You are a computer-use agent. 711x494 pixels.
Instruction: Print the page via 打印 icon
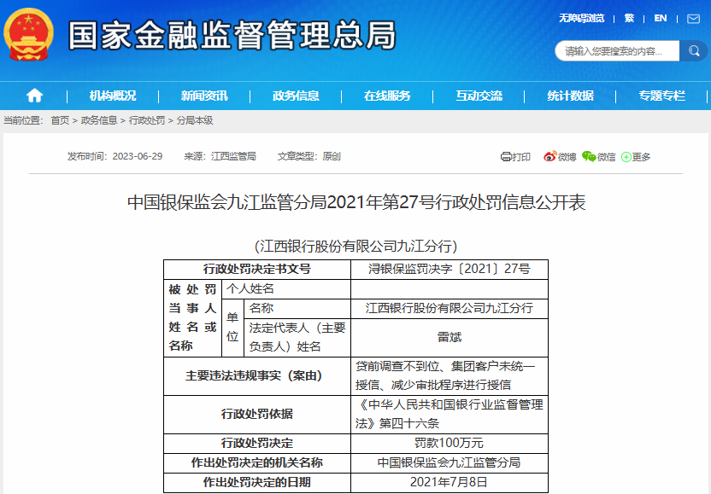point(515,157)
